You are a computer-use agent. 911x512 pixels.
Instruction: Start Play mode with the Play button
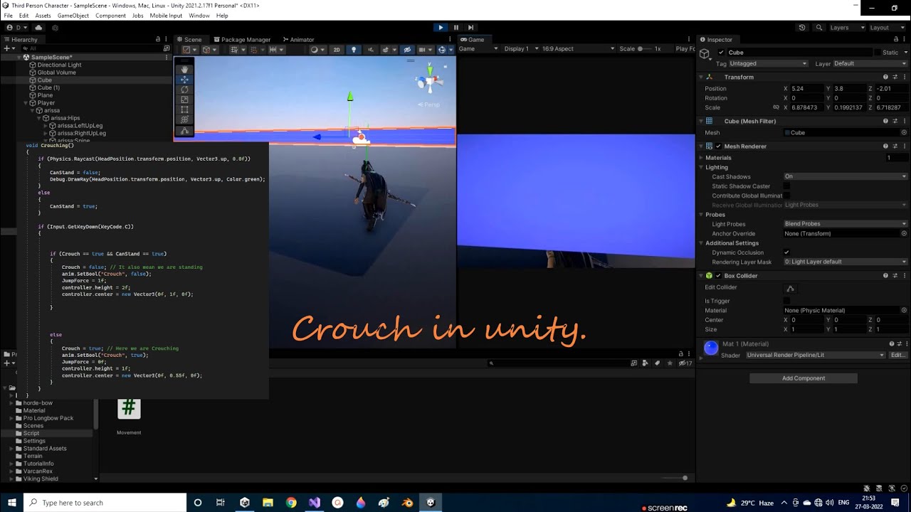coord(441,27)
